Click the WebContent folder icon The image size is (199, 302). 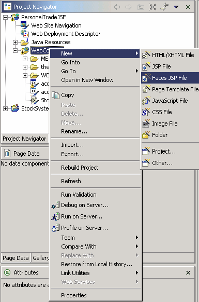point(25,50)
